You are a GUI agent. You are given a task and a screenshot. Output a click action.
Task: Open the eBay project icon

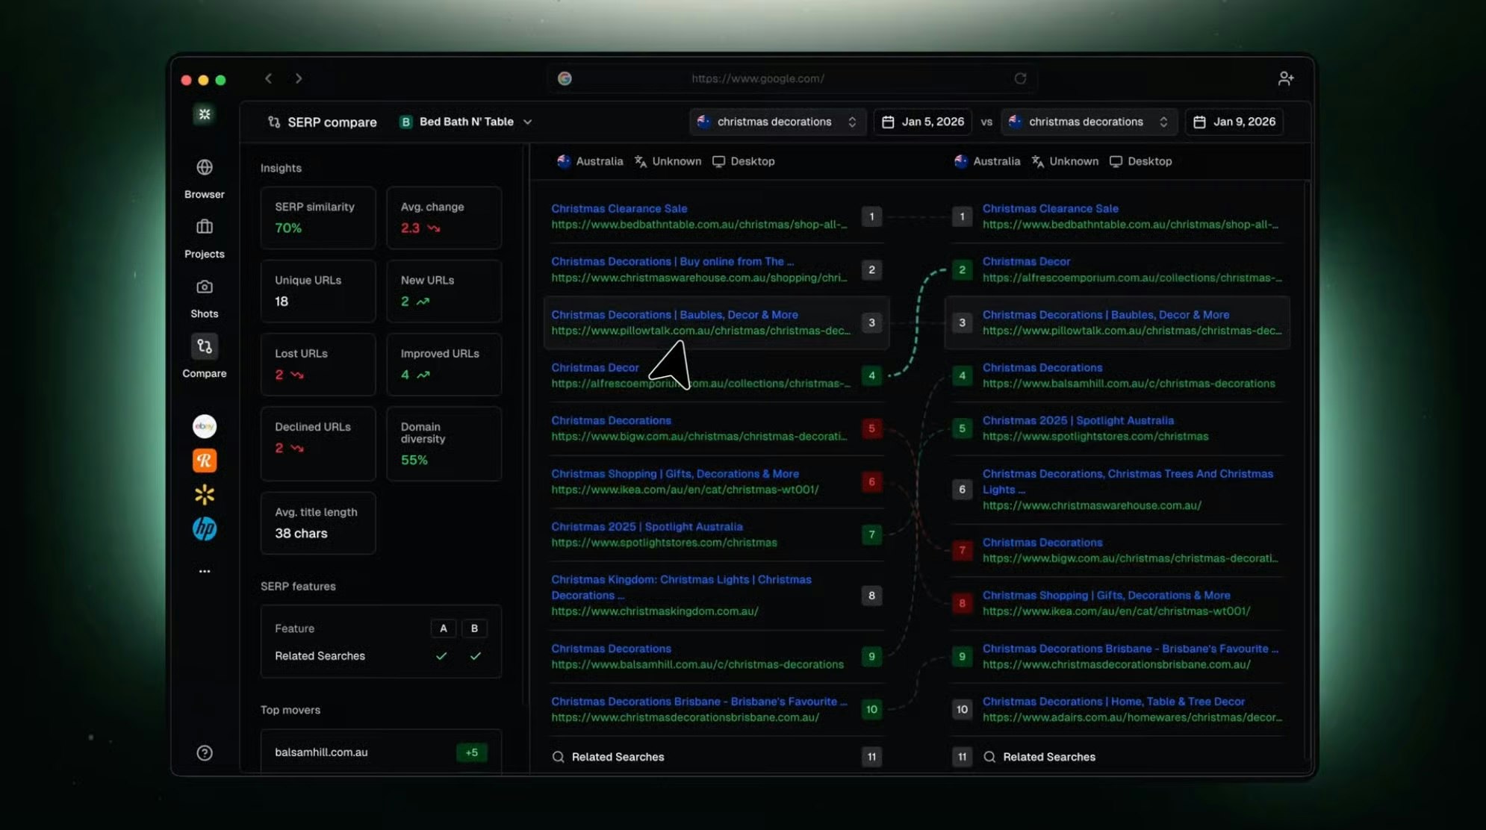pyautogui.click(x=204, y=426)
